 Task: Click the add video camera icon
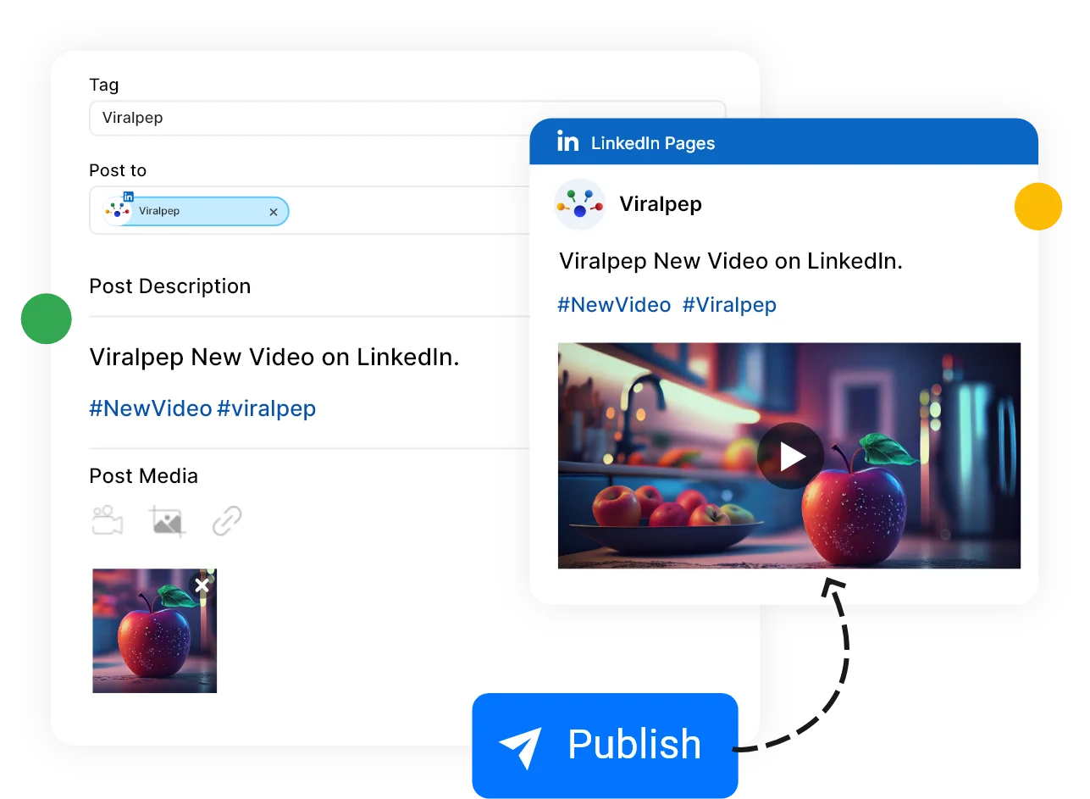pos(108,520)
